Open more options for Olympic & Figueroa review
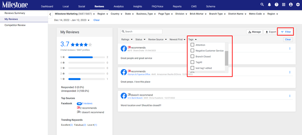Viewport: 302px width, 135px height. [290, 72]
